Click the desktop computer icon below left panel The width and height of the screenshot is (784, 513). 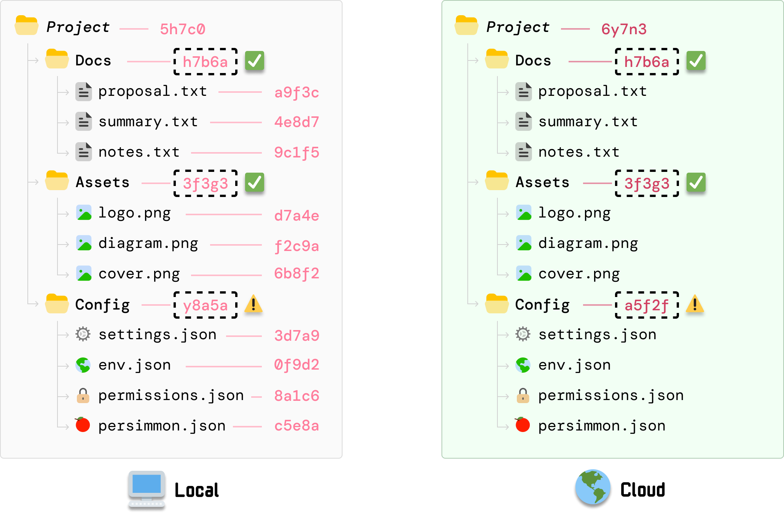(x=147, y=490)
